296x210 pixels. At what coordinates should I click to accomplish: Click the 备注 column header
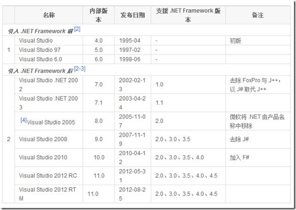point(258,15)
